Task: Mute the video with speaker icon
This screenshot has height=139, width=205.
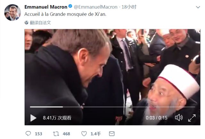Action: 179,117
